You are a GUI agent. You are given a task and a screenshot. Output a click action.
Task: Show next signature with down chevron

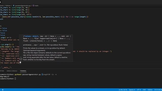click(21, 61)
